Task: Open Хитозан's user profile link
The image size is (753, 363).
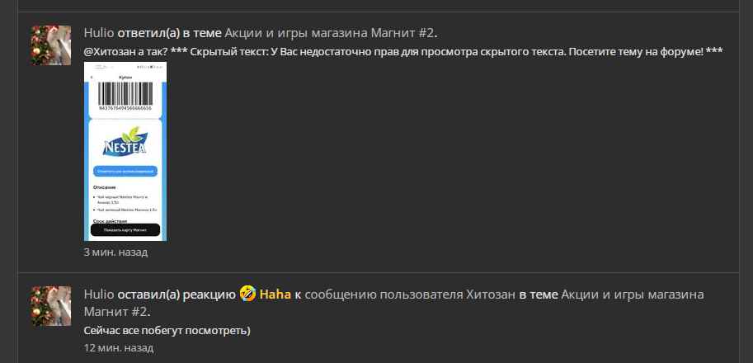Action: click(491, 294)
